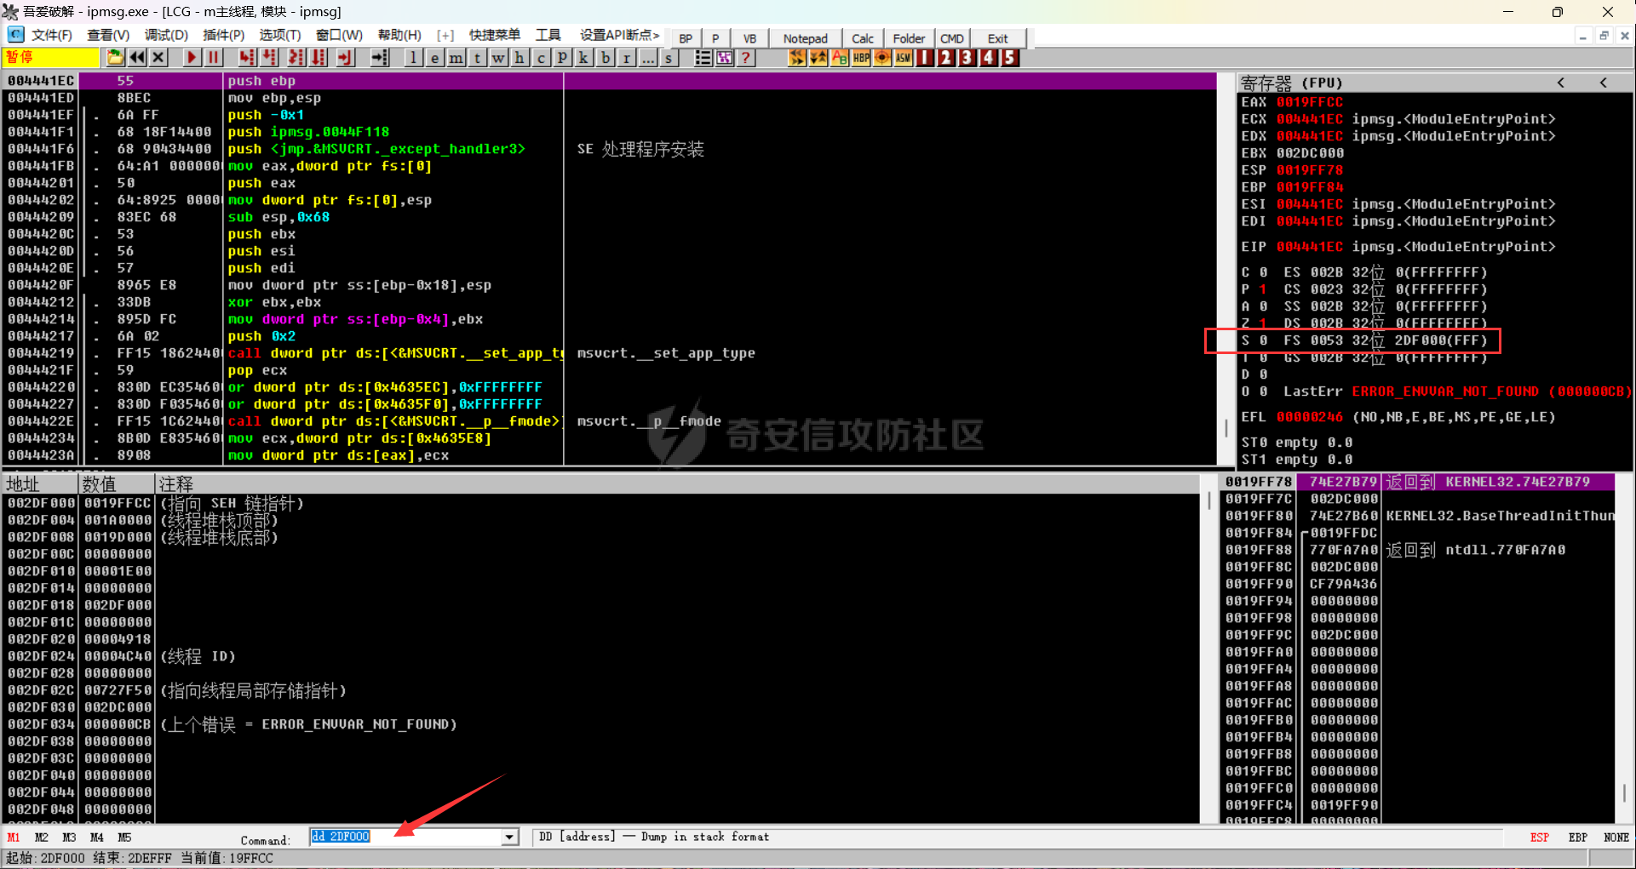The image size is (1636, 869).
Task: Show call stack with the 'k' button
Action: [583, 58]
